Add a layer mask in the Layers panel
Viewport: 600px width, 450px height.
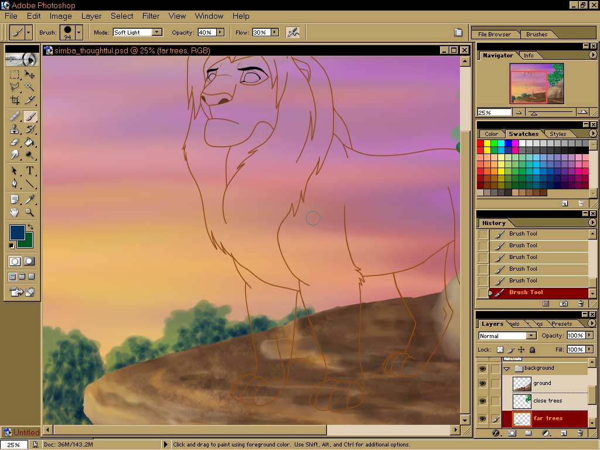point(512,433)
